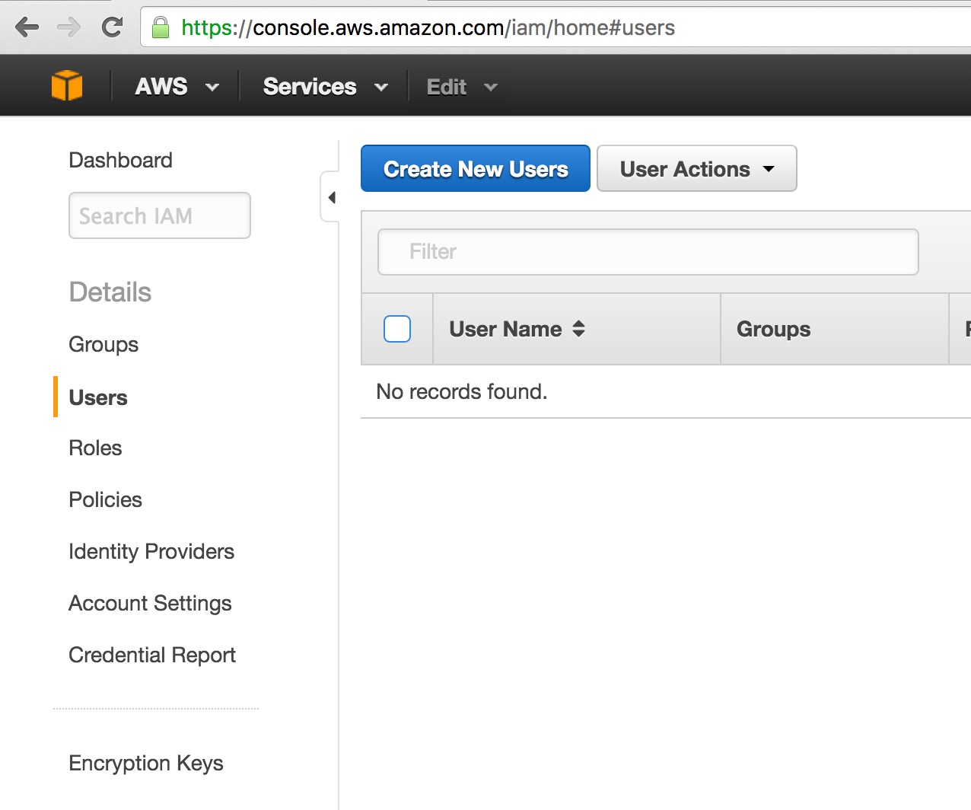Click the Groups column header
The height and width of the screenshot is (810, 971).
773,329
